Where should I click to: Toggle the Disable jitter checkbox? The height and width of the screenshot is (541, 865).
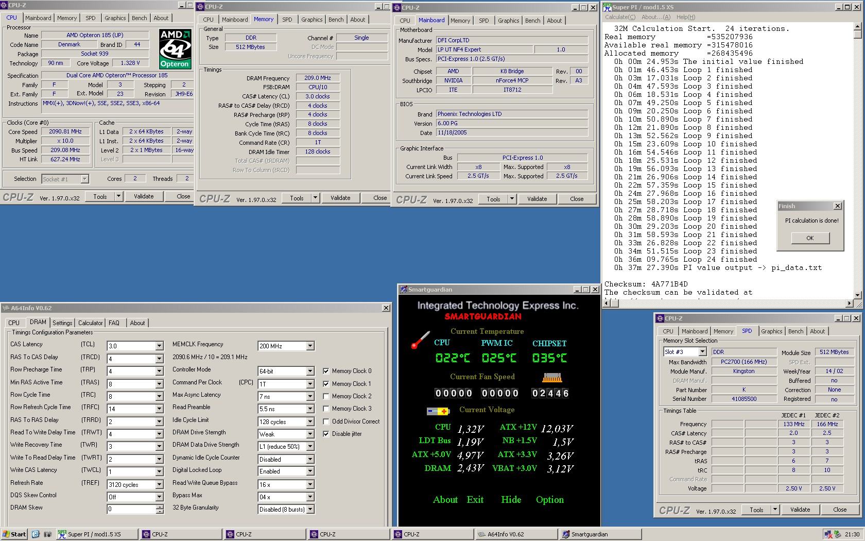tap(326, 434)
